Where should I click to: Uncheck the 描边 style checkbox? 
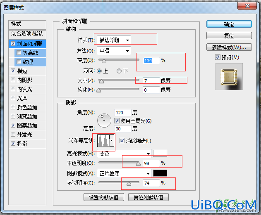pos(13,71)
